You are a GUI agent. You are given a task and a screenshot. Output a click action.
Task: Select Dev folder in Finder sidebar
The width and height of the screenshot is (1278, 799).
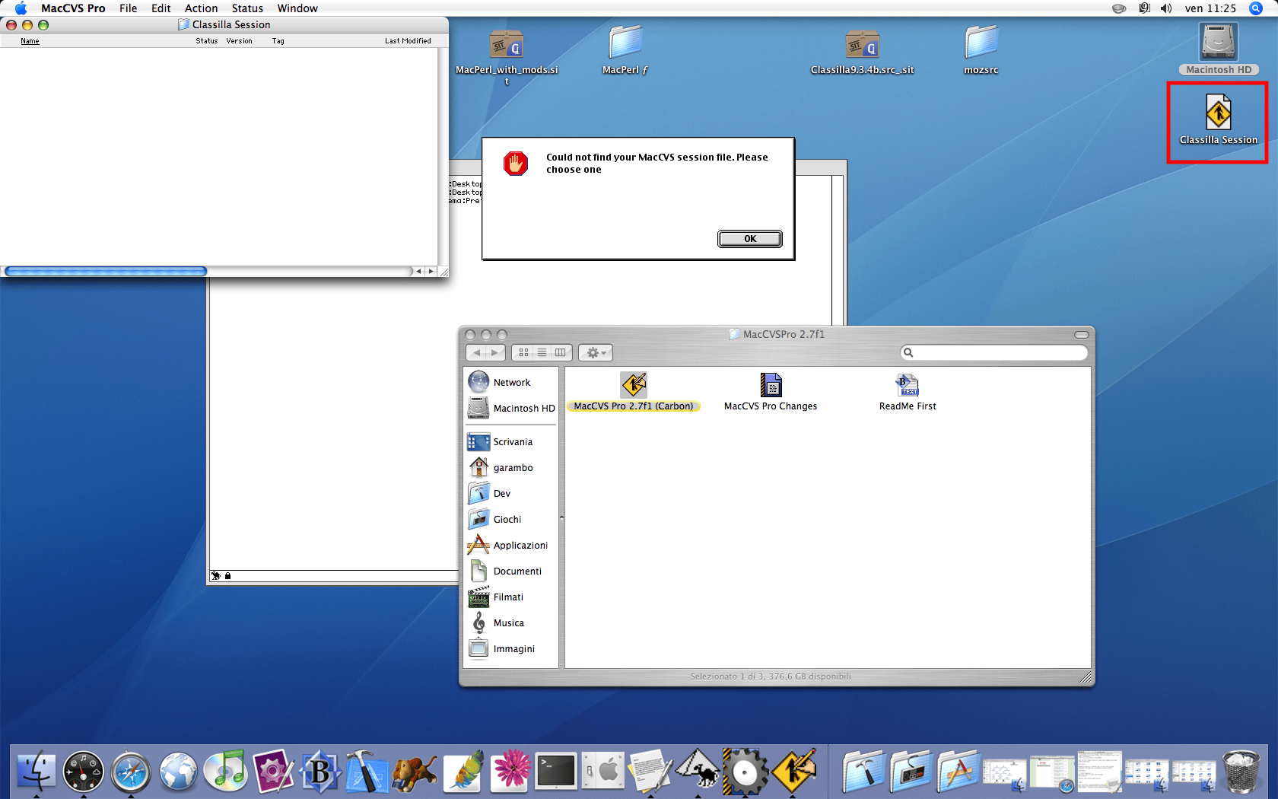[x=511, y=493]
